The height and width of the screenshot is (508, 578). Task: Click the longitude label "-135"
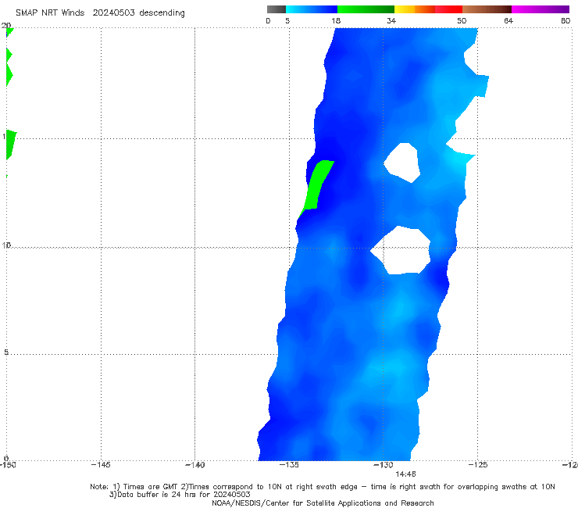point(289,465)
